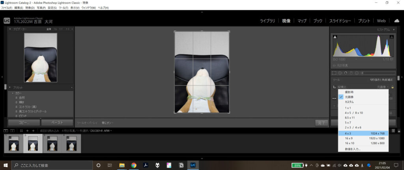Open the ツールオーバーレイ 常にオン dropdown
The height and width of the screenshot is (170, 404).
pos(107,123)
